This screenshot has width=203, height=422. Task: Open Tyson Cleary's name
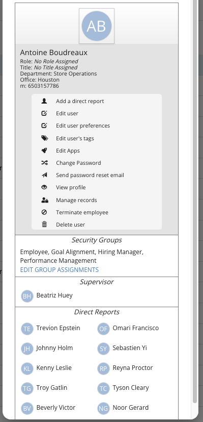click(131, 387)
